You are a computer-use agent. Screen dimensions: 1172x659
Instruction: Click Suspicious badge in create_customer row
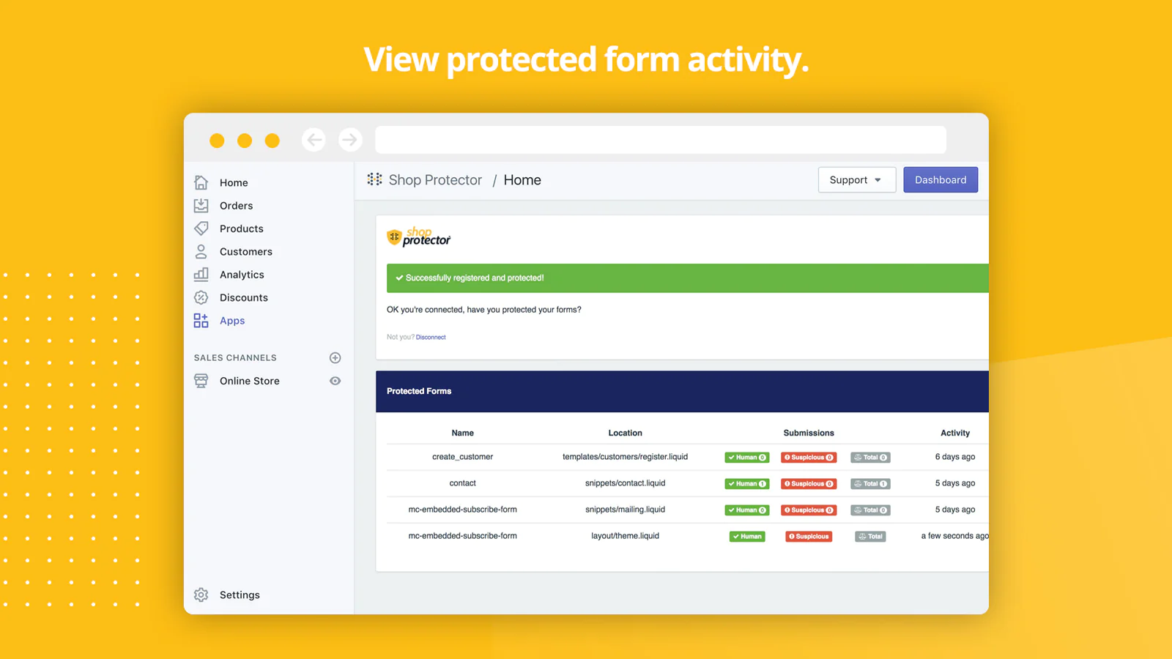coord(809,458)
